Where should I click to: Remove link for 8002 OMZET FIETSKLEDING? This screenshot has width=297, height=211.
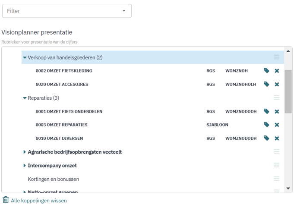tap(277, 71)
